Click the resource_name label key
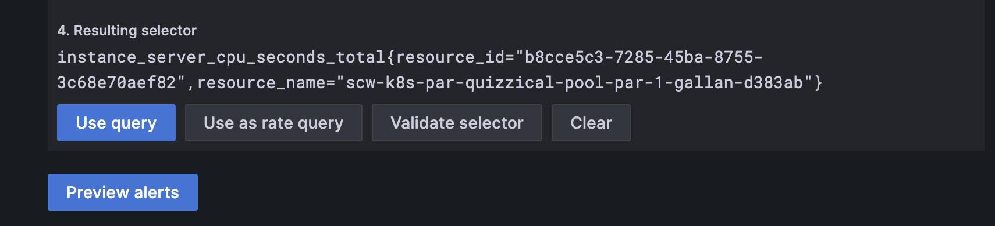This screenshot has height=226, width=995. (x=261, y=82)
